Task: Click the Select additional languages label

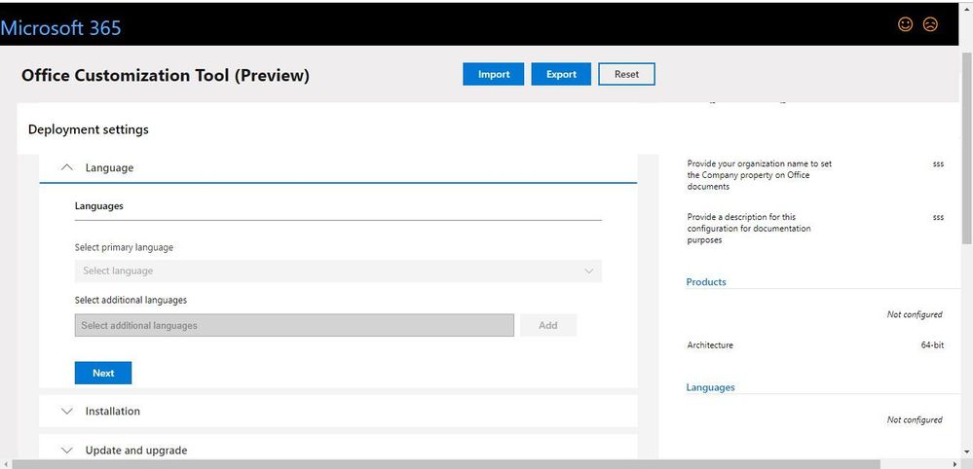Action: [131, 300]
